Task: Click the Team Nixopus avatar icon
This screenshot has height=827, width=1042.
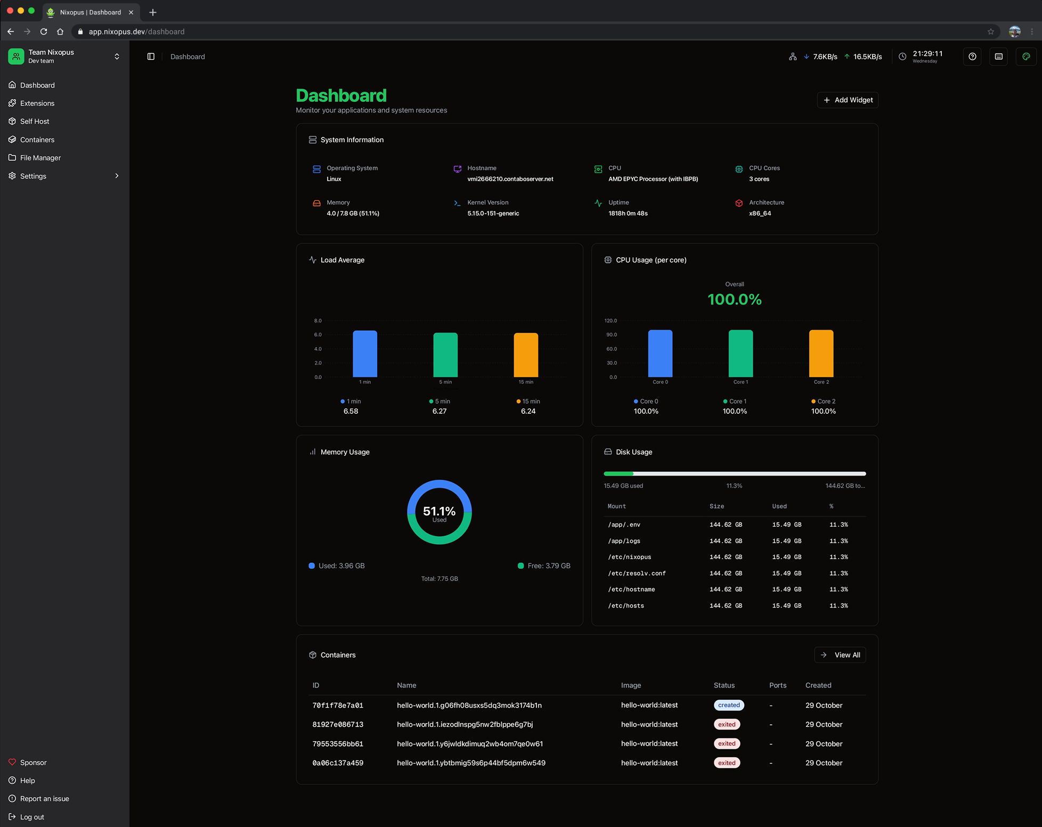Action: click(x=16, y=56)
